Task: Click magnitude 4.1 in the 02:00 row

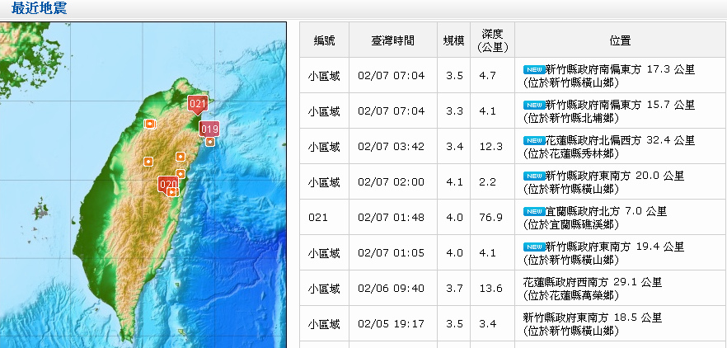Action: point(454,182)
